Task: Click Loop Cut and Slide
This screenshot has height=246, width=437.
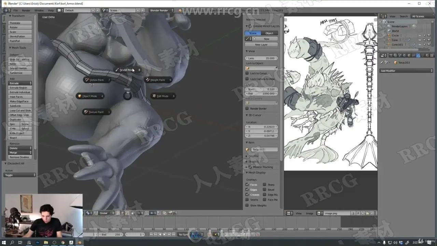Action: (x=20, y=110)
